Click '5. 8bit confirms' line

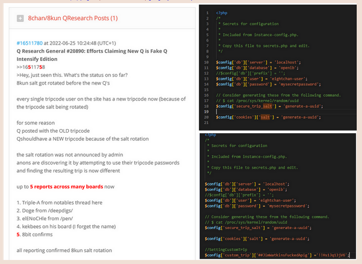tap(34, 235)
